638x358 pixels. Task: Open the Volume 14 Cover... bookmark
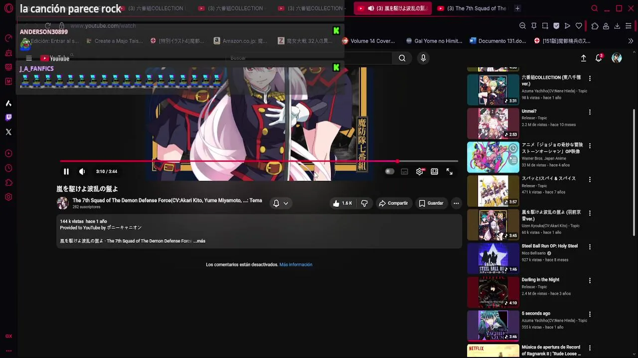point(368,41)
